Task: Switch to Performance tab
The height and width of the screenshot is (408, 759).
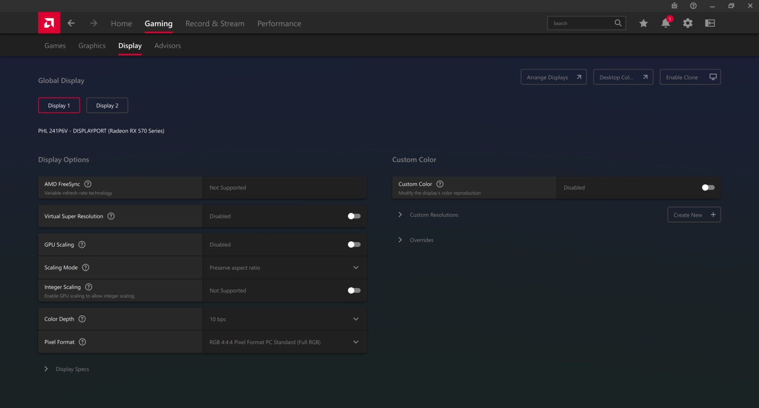Action: [x=279, y=24]
